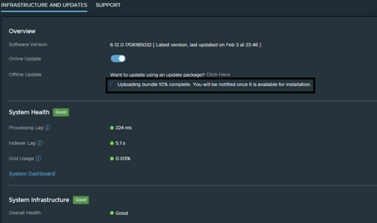Click the Grid Usage info icon

click(39, 159)
